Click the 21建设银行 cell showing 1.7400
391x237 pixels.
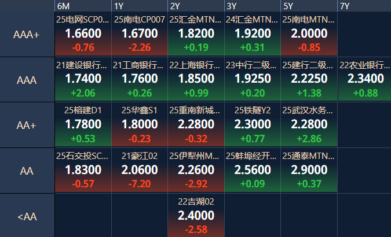point(83,79)
